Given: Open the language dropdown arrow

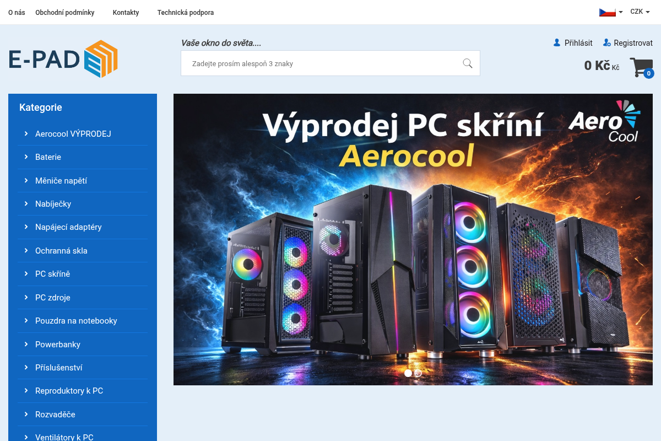Looking at the screenshot, I should click(x=621, y=12).
